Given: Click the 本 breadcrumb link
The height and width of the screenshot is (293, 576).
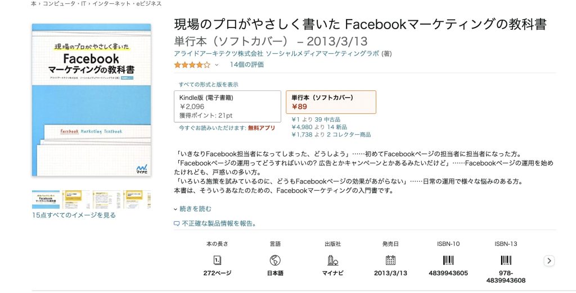Looking at the screenshot, I should [33, 4].
